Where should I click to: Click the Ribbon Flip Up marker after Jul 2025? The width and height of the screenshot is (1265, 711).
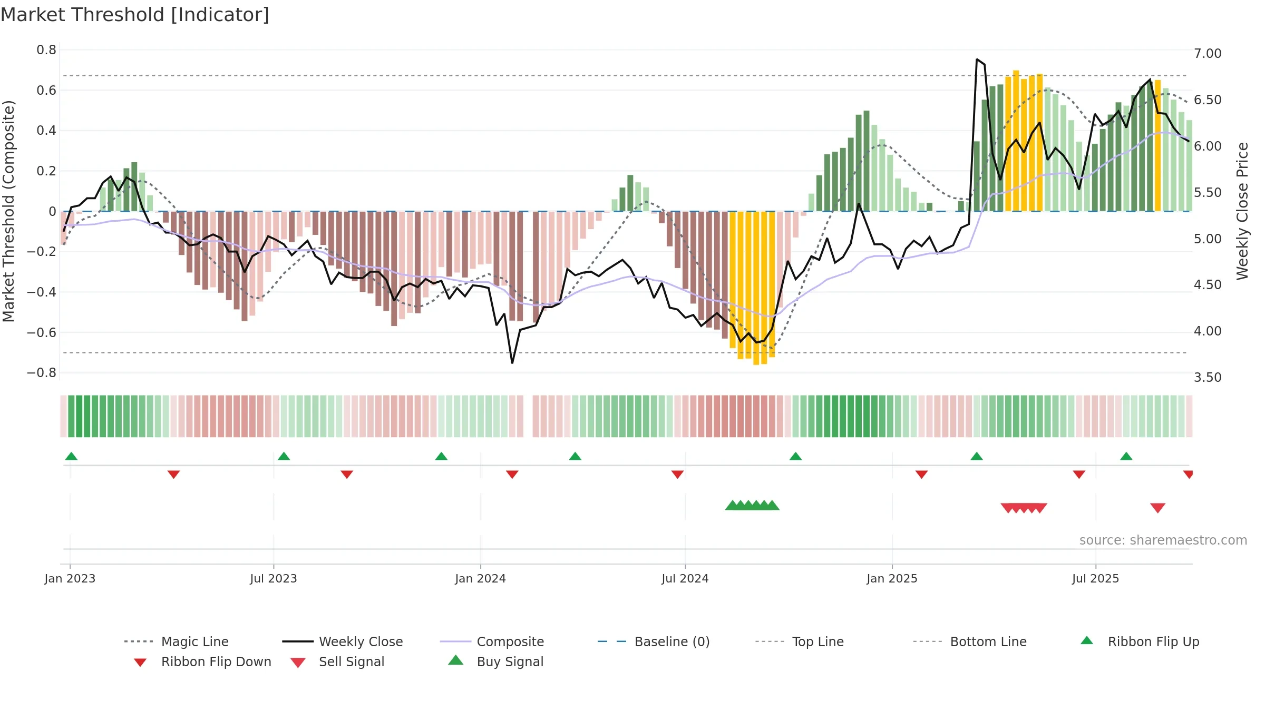pos(1126,456)
